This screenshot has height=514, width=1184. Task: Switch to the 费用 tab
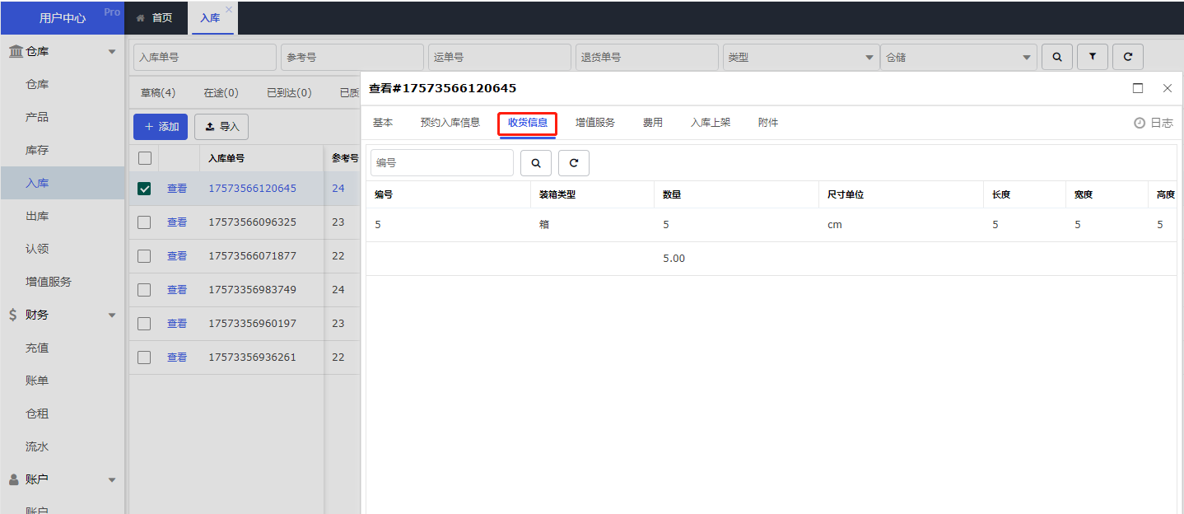[653, 123]
